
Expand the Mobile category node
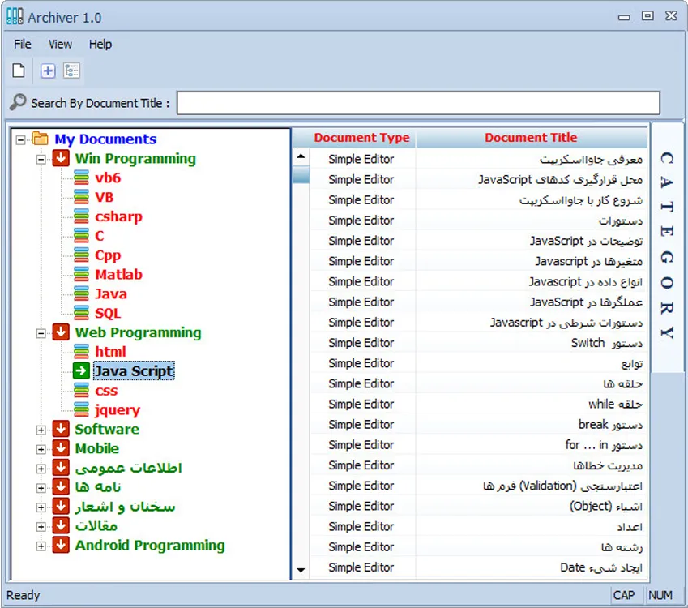[41, 449]
